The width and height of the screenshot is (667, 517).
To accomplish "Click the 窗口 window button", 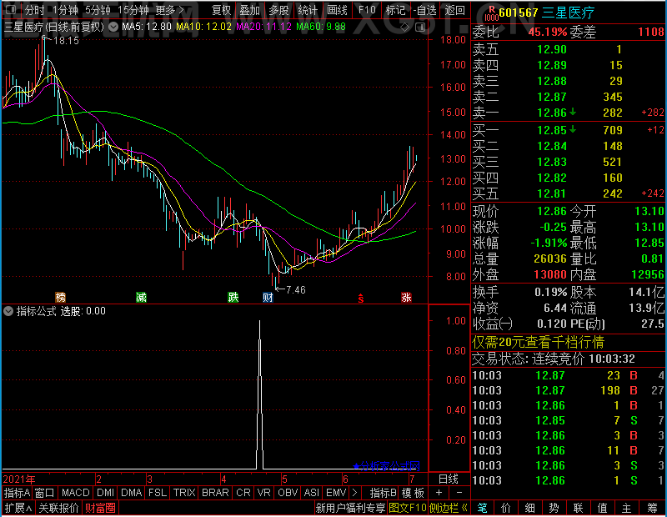I will pos(45,493).
